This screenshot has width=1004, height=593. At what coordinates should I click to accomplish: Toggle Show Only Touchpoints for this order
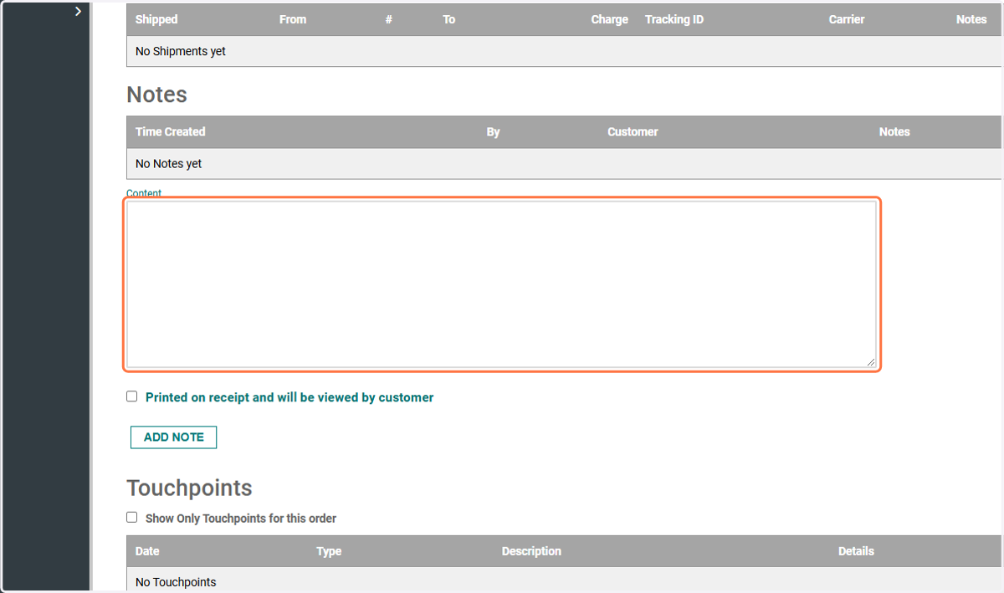coord(132,517)
